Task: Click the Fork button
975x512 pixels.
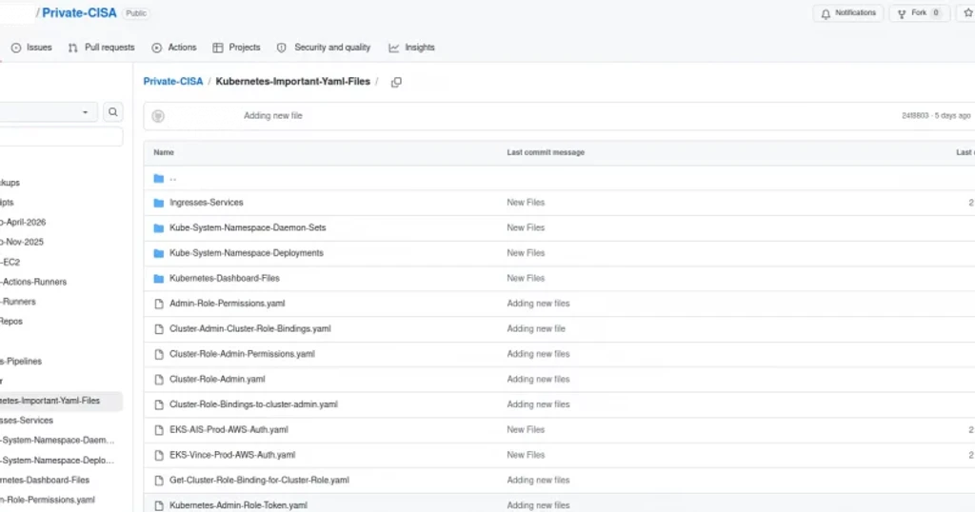Action: (x=919, y=13)
